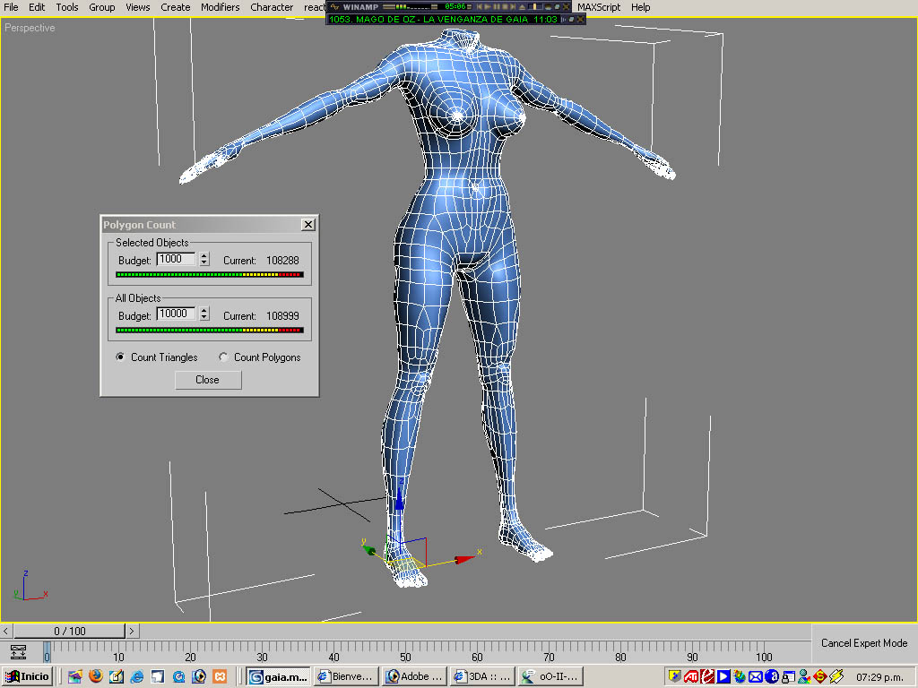Open the File menu
This screenshot has width=918, height=688.
point(11,7)
